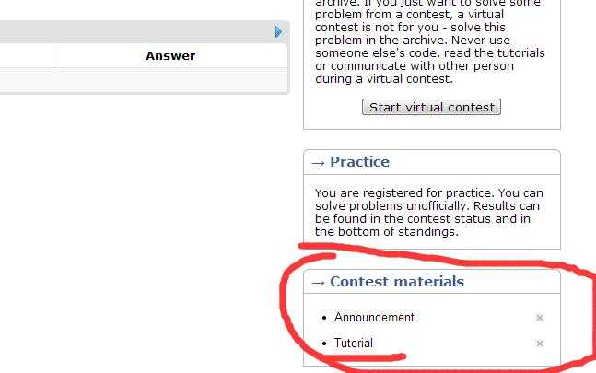Click the arrow beside Contest materials heading

(319, 282)
